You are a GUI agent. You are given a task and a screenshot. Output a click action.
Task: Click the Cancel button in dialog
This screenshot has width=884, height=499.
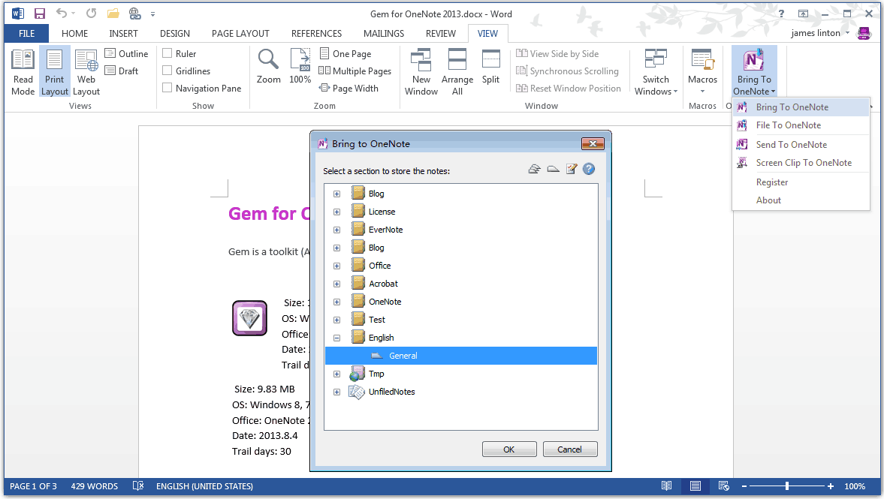click(569, 449)
